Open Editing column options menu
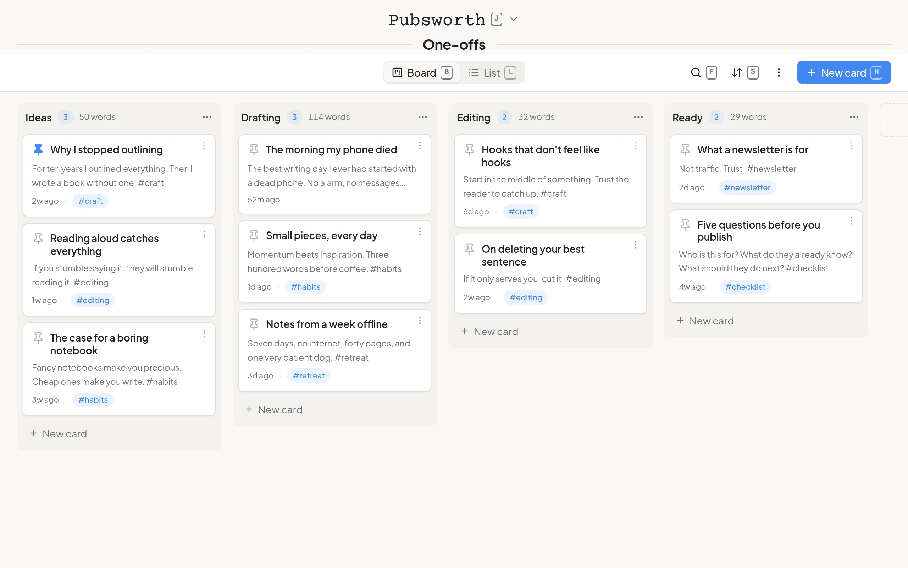The width and height of the screenshot is (908, 568). click(638, 117)
